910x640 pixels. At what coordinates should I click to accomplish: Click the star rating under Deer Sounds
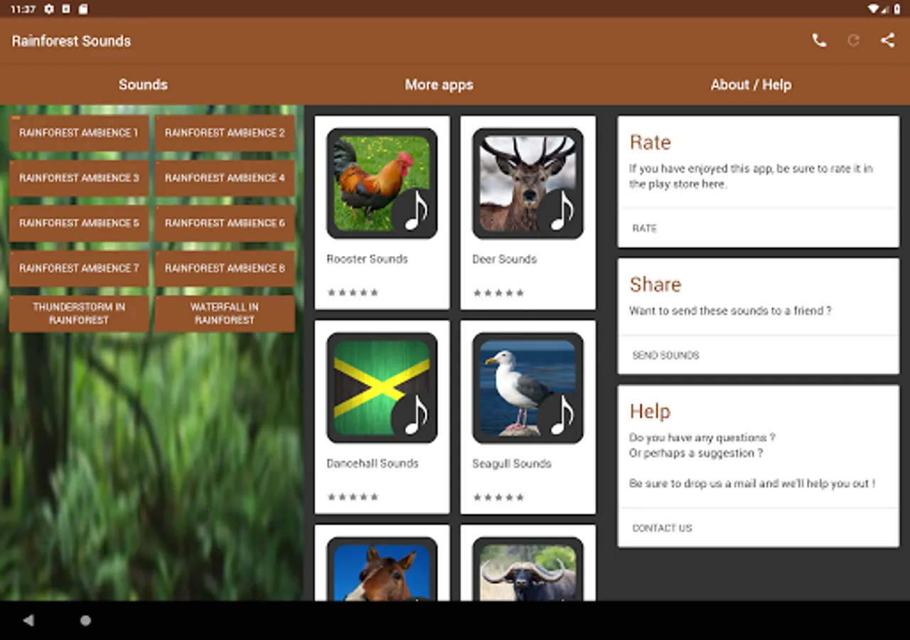coord(498,292)
